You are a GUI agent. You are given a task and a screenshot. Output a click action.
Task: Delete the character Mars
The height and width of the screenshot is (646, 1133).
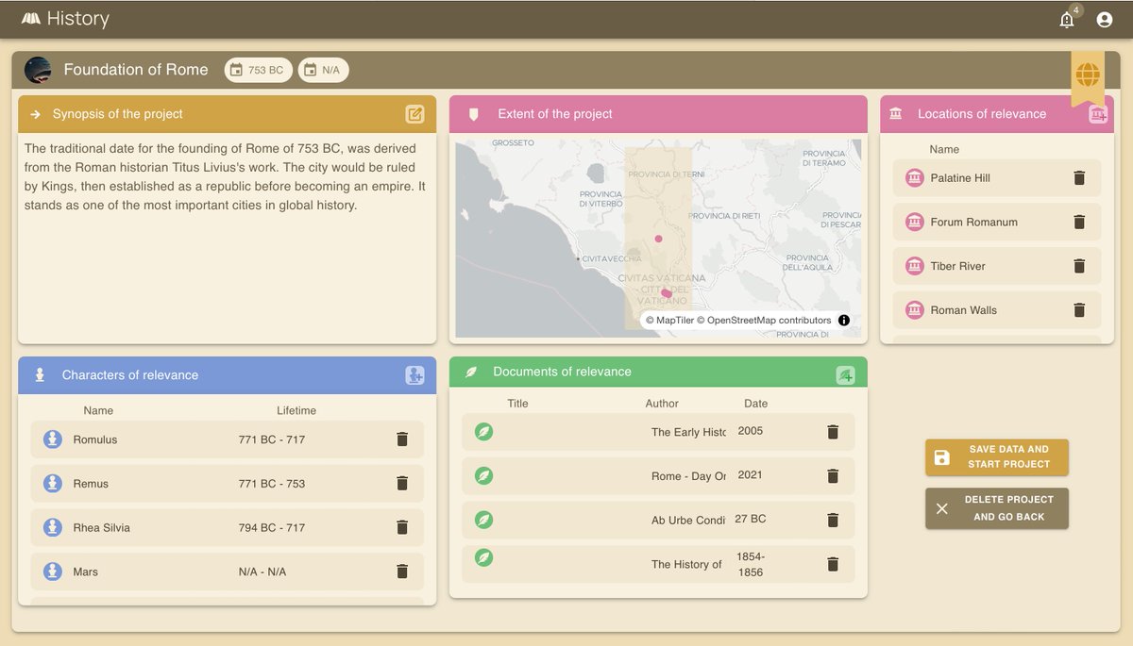click(x=402, y=571)
